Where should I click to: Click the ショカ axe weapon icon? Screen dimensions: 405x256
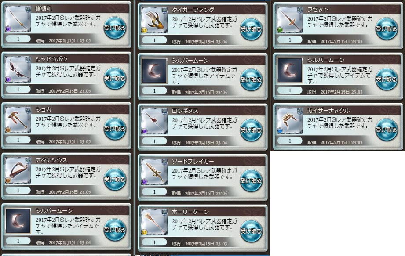(x=18, y=120)
